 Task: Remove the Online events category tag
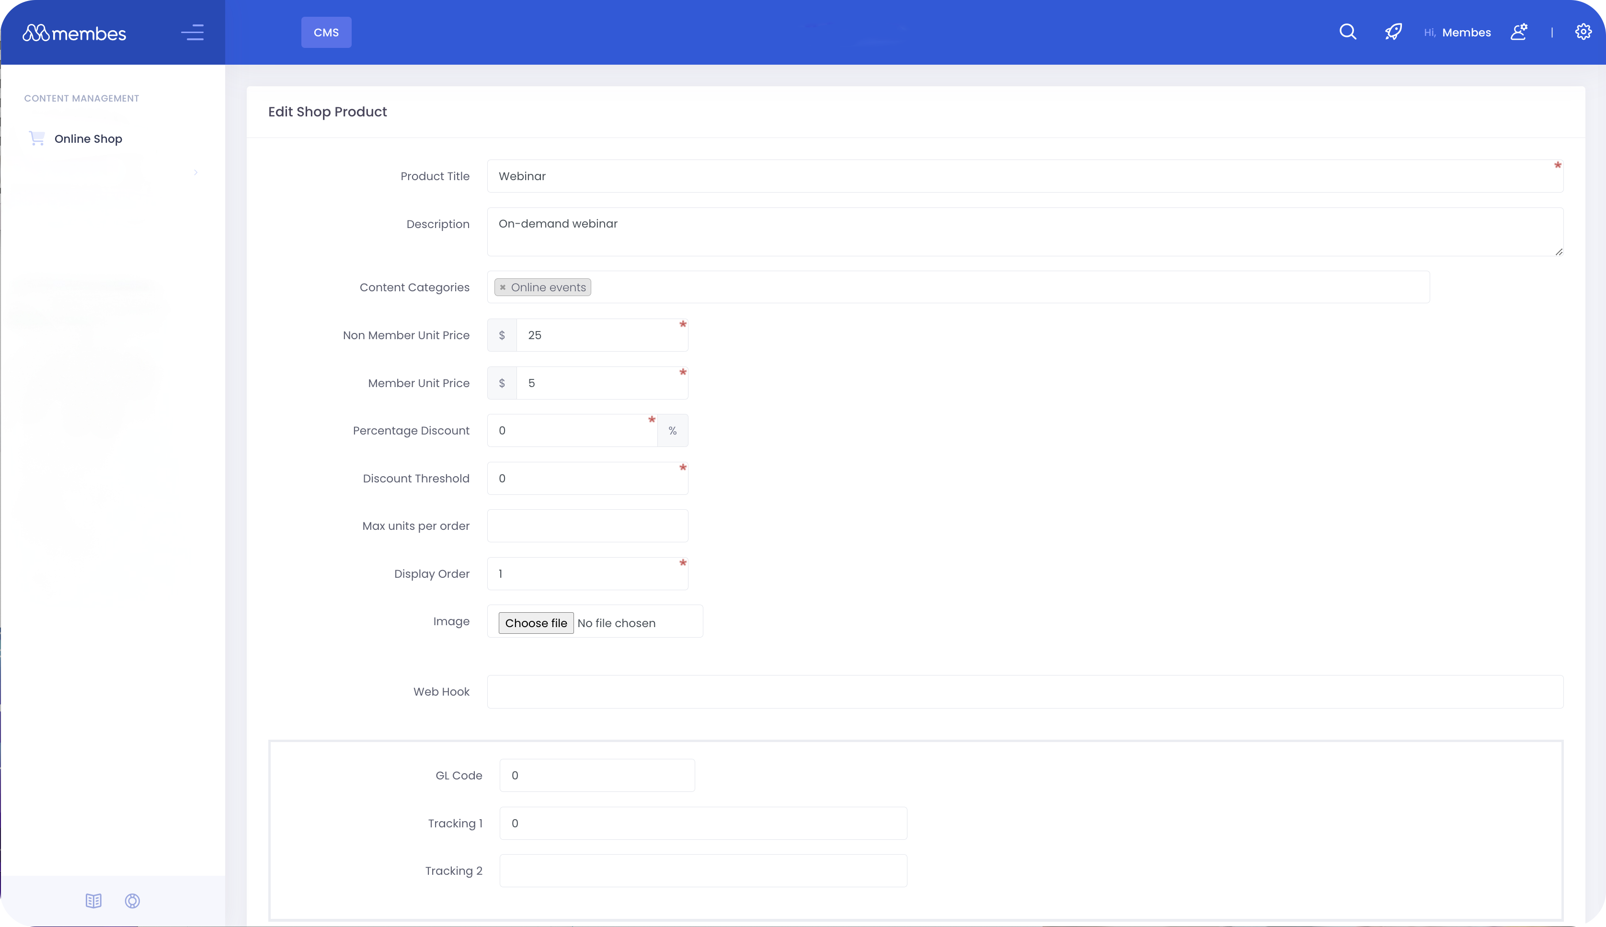[x=504, y=286]
